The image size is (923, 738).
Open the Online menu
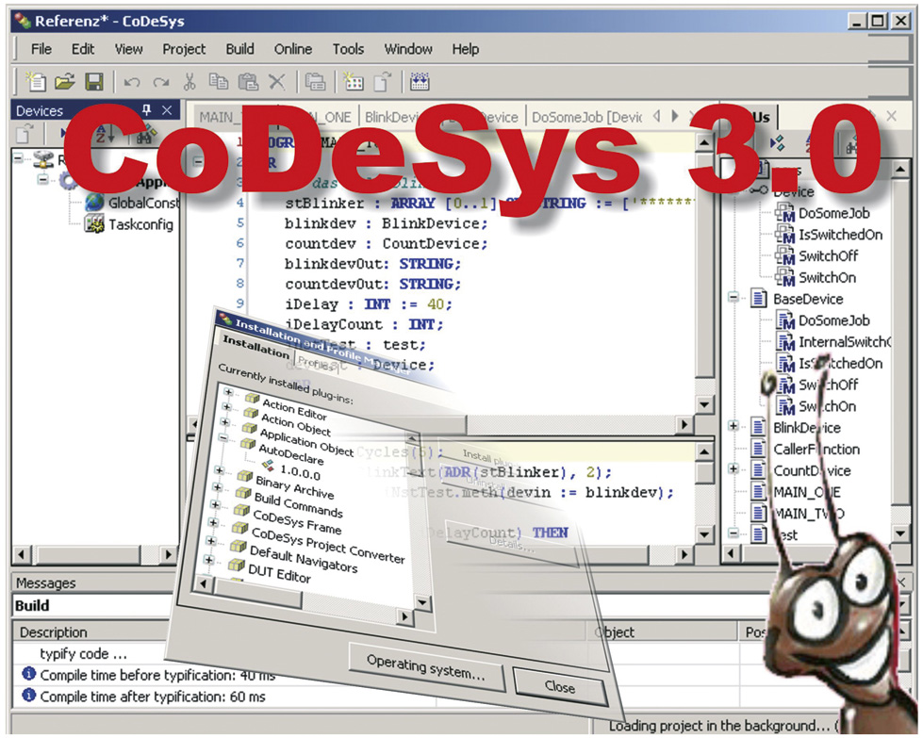pyautogui.click(x=293, y=49)
